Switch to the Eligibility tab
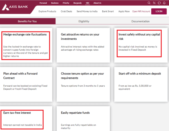The height and width of the screenshot is (131, 169). (84, 21)
